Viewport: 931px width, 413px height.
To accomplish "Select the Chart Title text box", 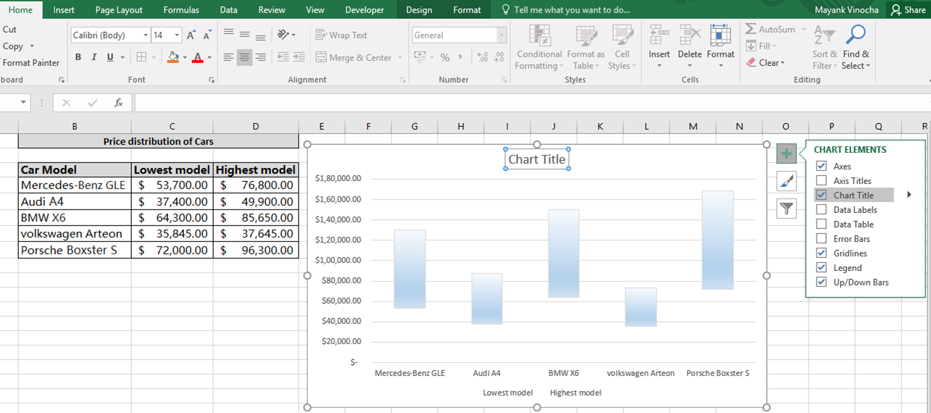I will pyautogui.click(x=537, y=159).
